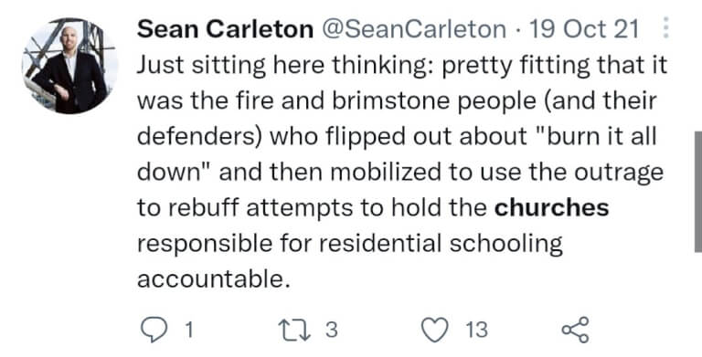Click the gray scrollbar on right edge

[x=697, y=192]
